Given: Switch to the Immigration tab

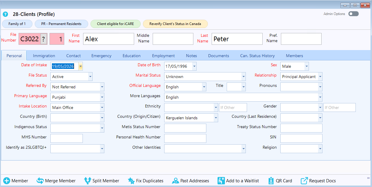Looking at the screenshot, I should click(44, 56).
